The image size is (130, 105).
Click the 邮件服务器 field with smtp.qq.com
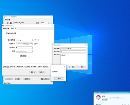pyautogui.click(x=24, y=40)
